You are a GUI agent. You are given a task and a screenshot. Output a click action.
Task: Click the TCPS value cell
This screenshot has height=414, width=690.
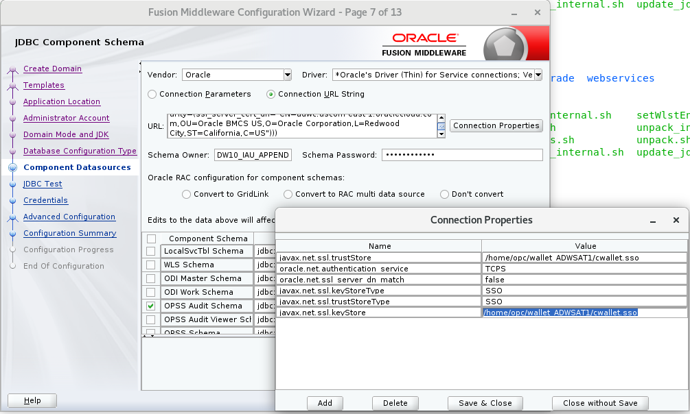tap(584, 269)
